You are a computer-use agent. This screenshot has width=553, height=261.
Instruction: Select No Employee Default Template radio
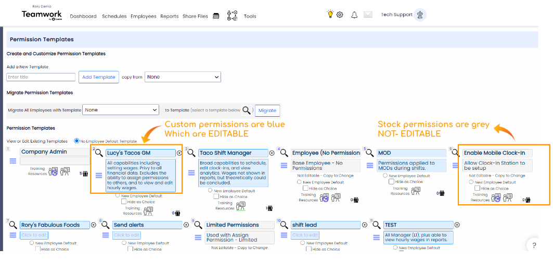76,141
